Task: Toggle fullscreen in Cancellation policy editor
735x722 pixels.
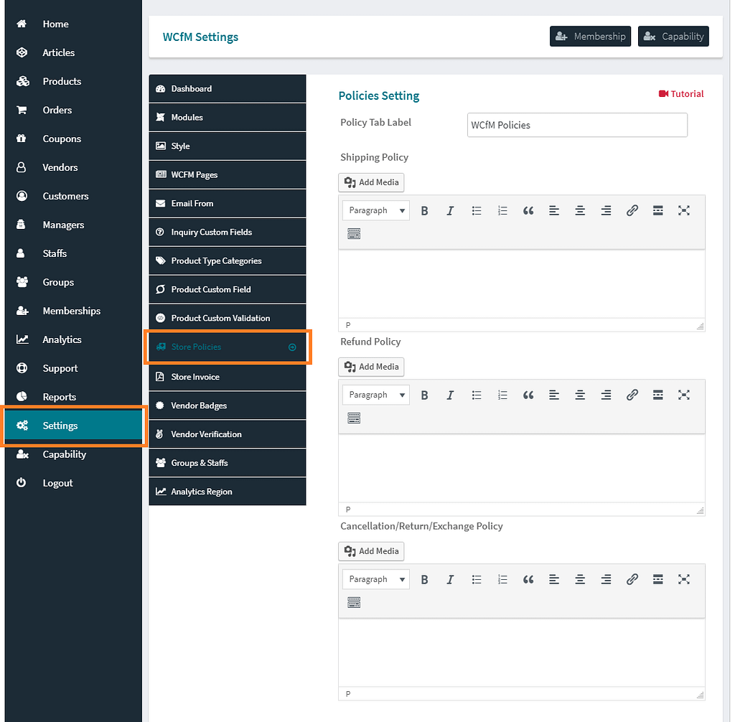Action: coord(683,579)
